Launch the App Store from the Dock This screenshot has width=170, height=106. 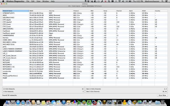click(x=18, y=102)
